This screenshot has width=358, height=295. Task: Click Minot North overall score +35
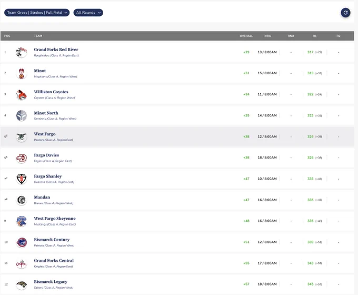246,115
